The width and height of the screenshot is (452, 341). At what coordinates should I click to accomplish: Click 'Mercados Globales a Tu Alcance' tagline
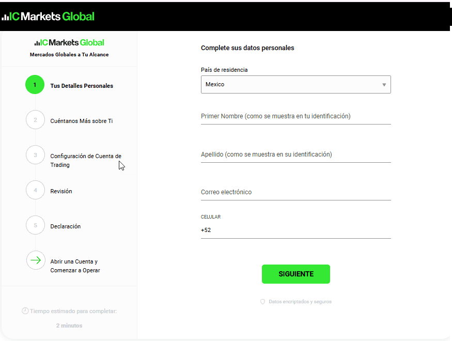69,54
